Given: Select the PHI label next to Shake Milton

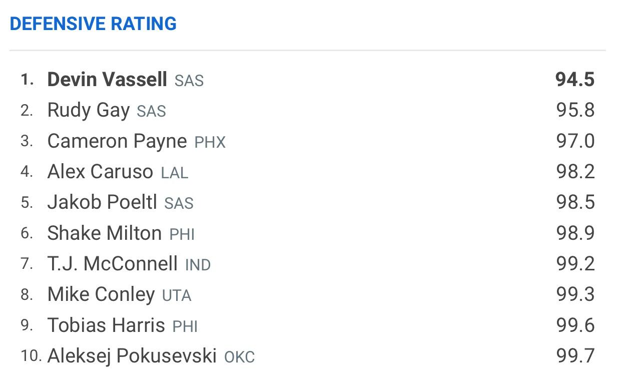Looking at the screenshot, I should 182,234.
